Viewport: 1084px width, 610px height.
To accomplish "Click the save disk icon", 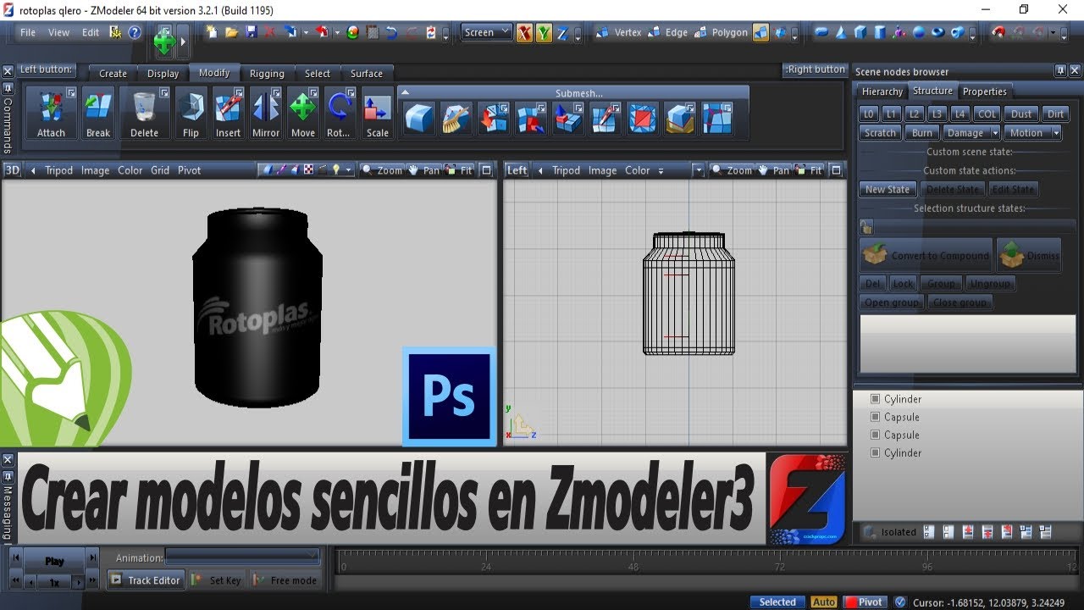I will [251, 32].
